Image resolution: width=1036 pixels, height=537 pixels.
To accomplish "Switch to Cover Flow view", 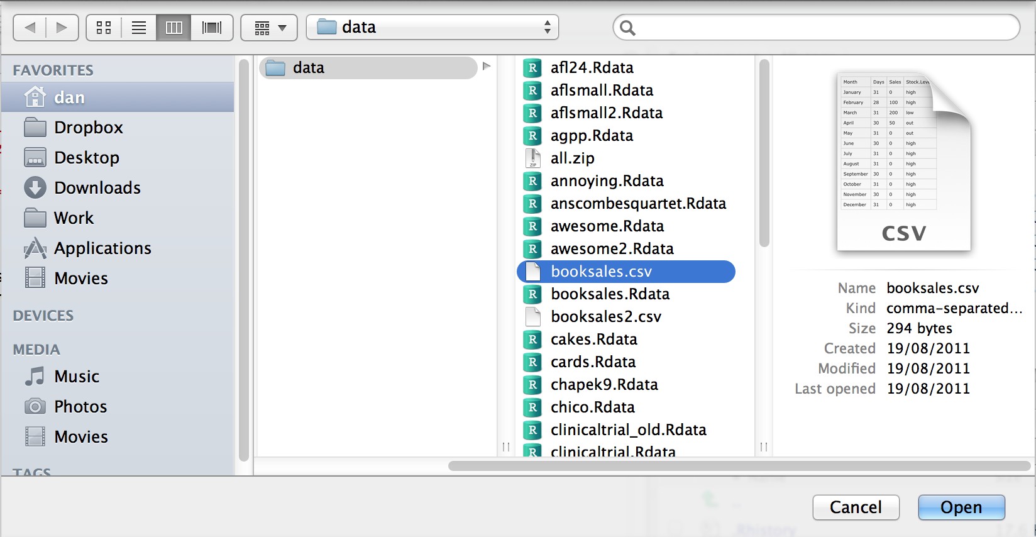I will tap(212, 28).
